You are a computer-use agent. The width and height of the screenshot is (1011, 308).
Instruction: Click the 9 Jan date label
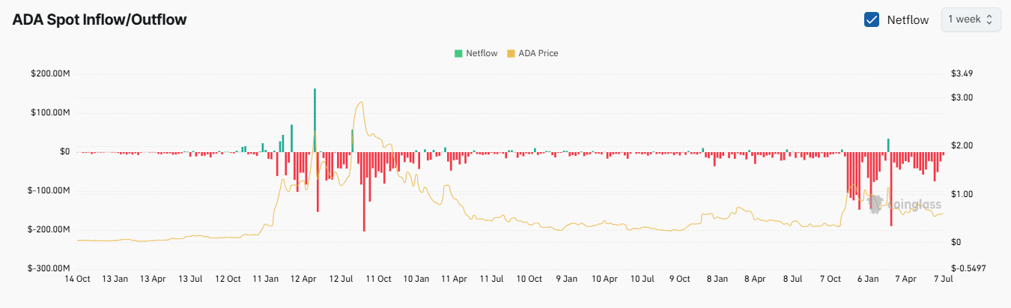coord(566,279)
